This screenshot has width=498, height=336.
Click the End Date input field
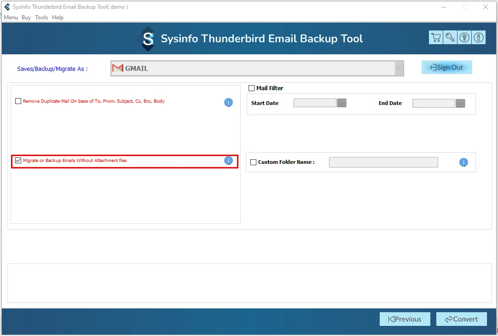click(x=434, y=103)
